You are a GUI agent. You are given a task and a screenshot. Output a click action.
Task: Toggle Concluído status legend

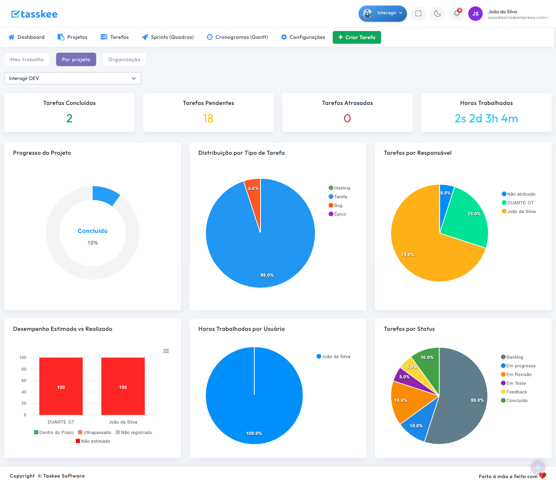[514, 401]
